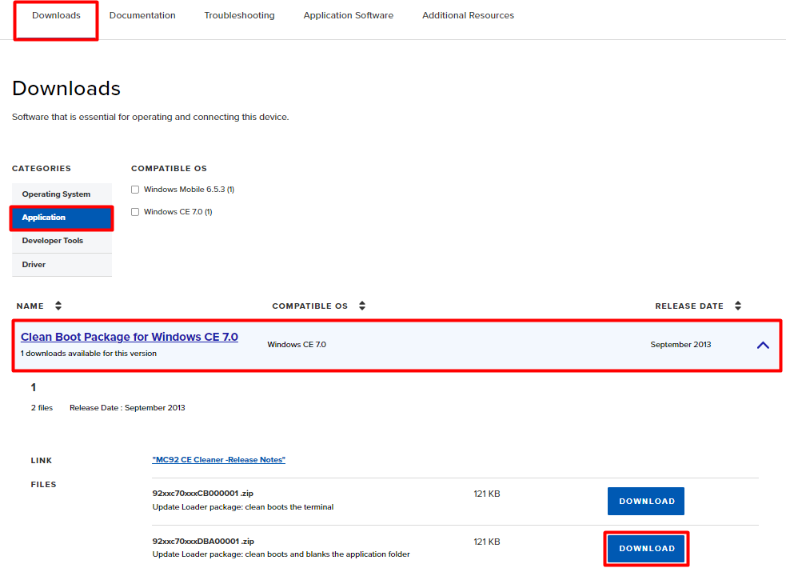Filter by the Driver category
The image size is (786, 572).
click(34, 265)
